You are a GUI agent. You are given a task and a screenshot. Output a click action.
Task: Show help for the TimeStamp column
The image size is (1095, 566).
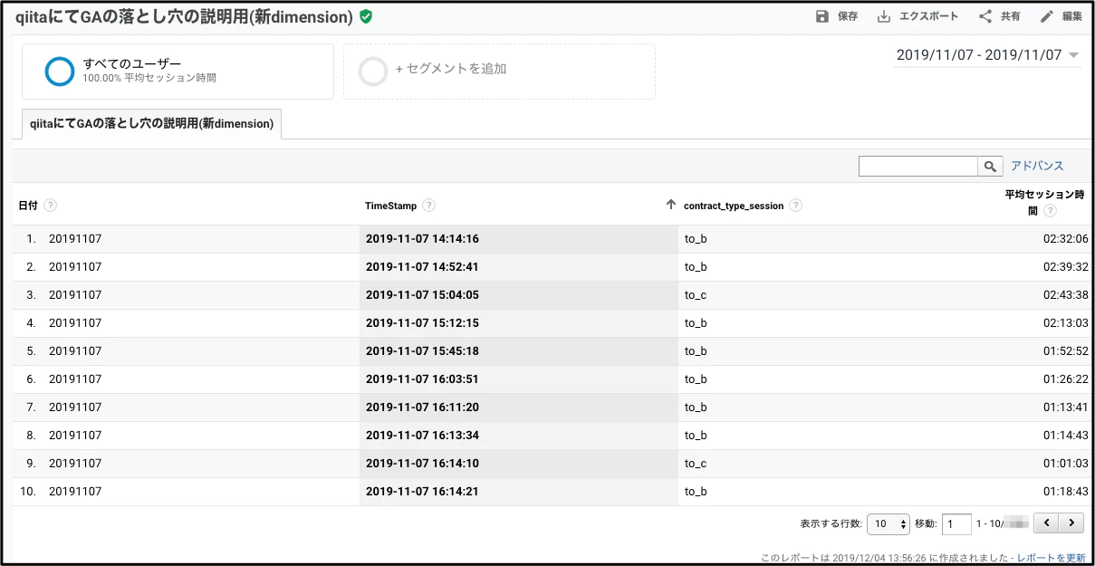428,206
